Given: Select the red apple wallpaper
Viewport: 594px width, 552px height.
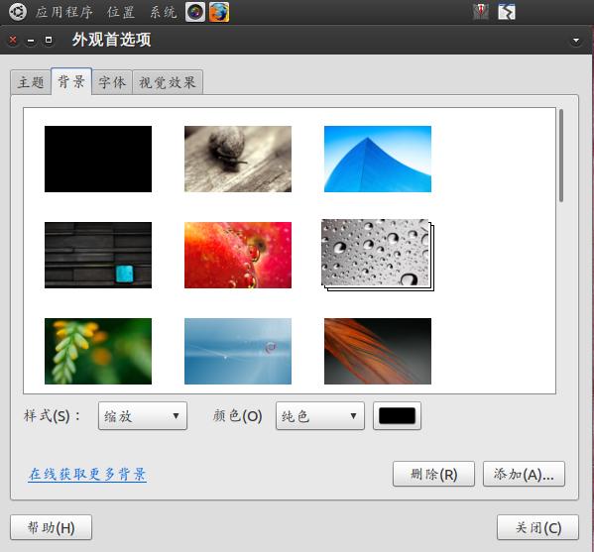Looking at the screenshot, I should (x=238, y=255).
